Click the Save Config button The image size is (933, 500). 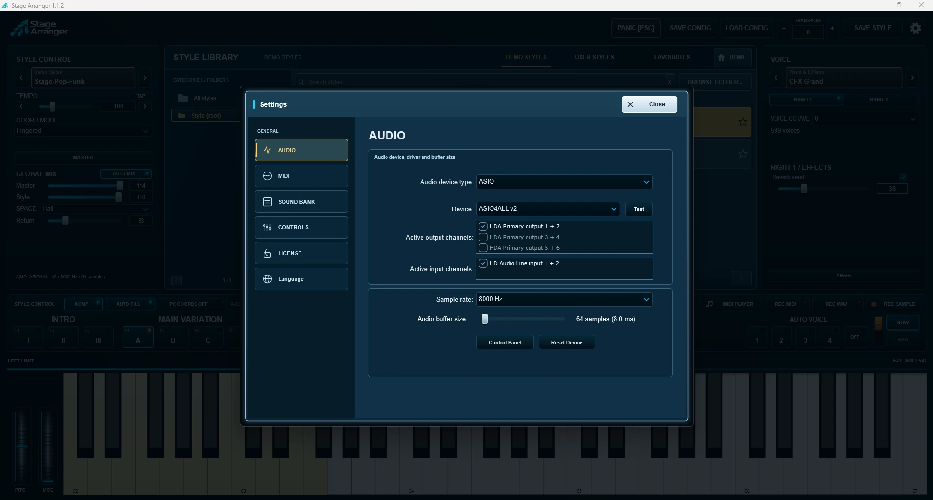(690, 28)
